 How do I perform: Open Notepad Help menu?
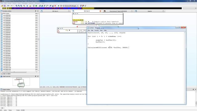tap(105, 31)
